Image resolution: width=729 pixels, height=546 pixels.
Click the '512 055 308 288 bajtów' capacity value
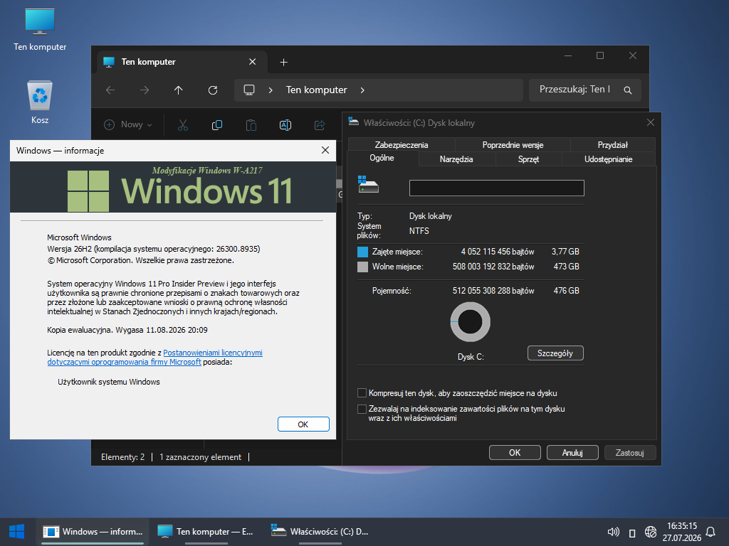tap(493, 291)
